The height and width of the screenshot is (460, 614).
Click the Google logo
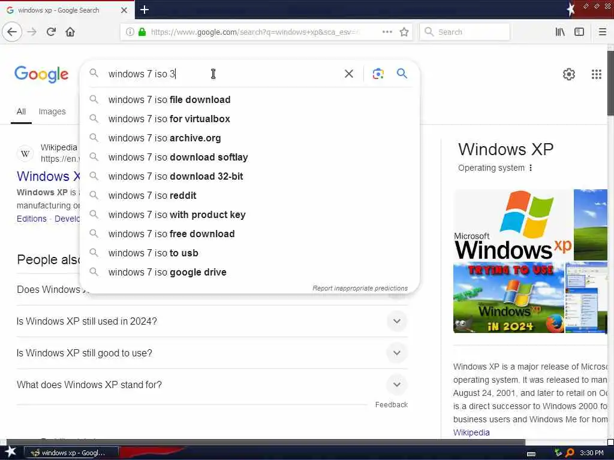[x=41, y=74]
